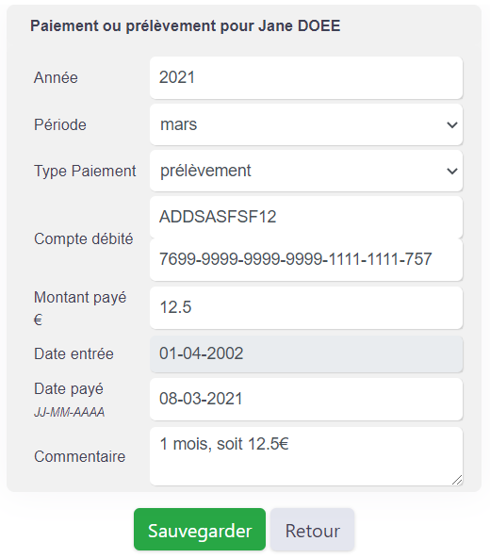Click the Année label
490x558 pixels.
tap(56, 77)
